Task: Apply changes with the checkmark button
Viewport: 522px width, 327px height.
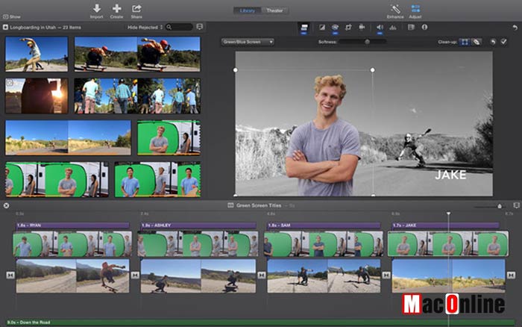Action: tap(503, 42)
